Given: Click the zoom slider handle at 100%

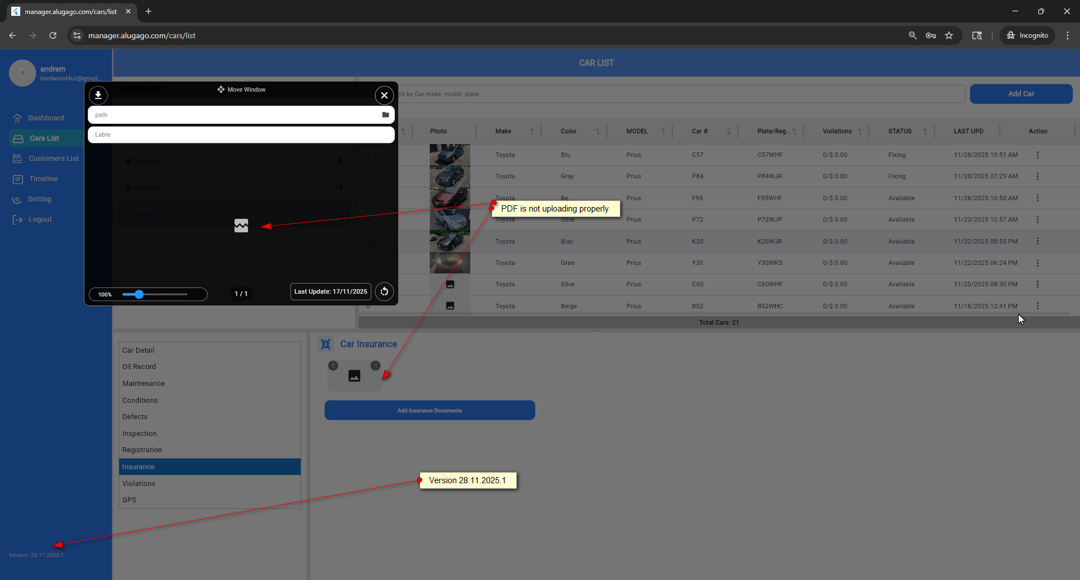Looking at the screenshot, I should point(139,294).
